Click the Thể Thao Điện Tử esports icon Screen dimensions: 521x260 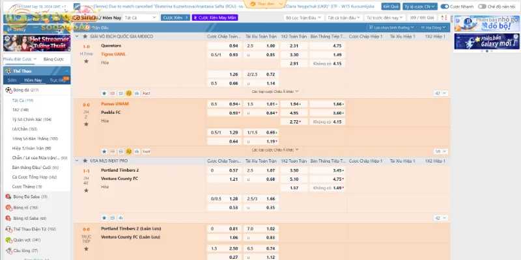pos(8,229)
